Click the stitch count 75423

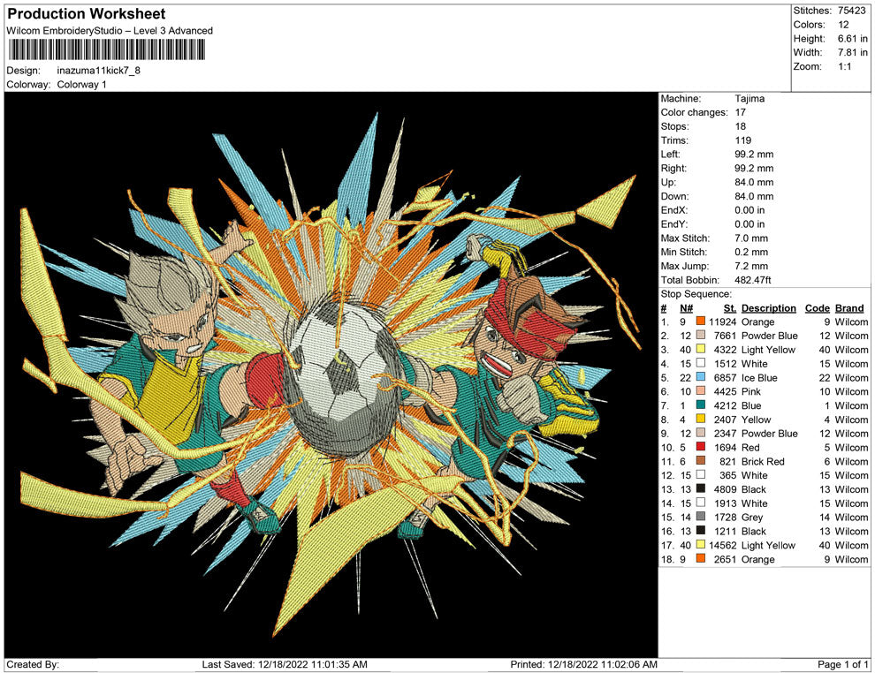pos(851,11)
